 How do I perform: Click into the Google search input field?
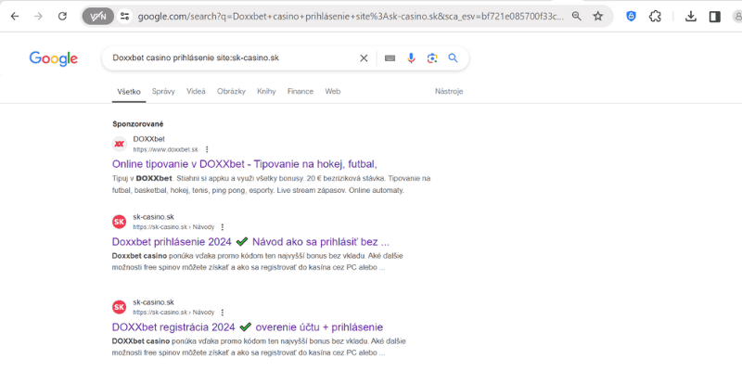tap(232, 58)
